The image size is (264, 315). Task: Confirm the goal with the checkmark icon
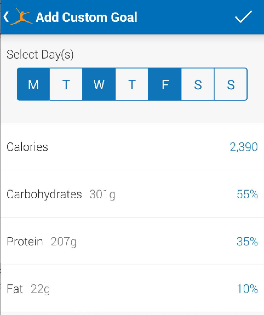(x=243, y=17)
